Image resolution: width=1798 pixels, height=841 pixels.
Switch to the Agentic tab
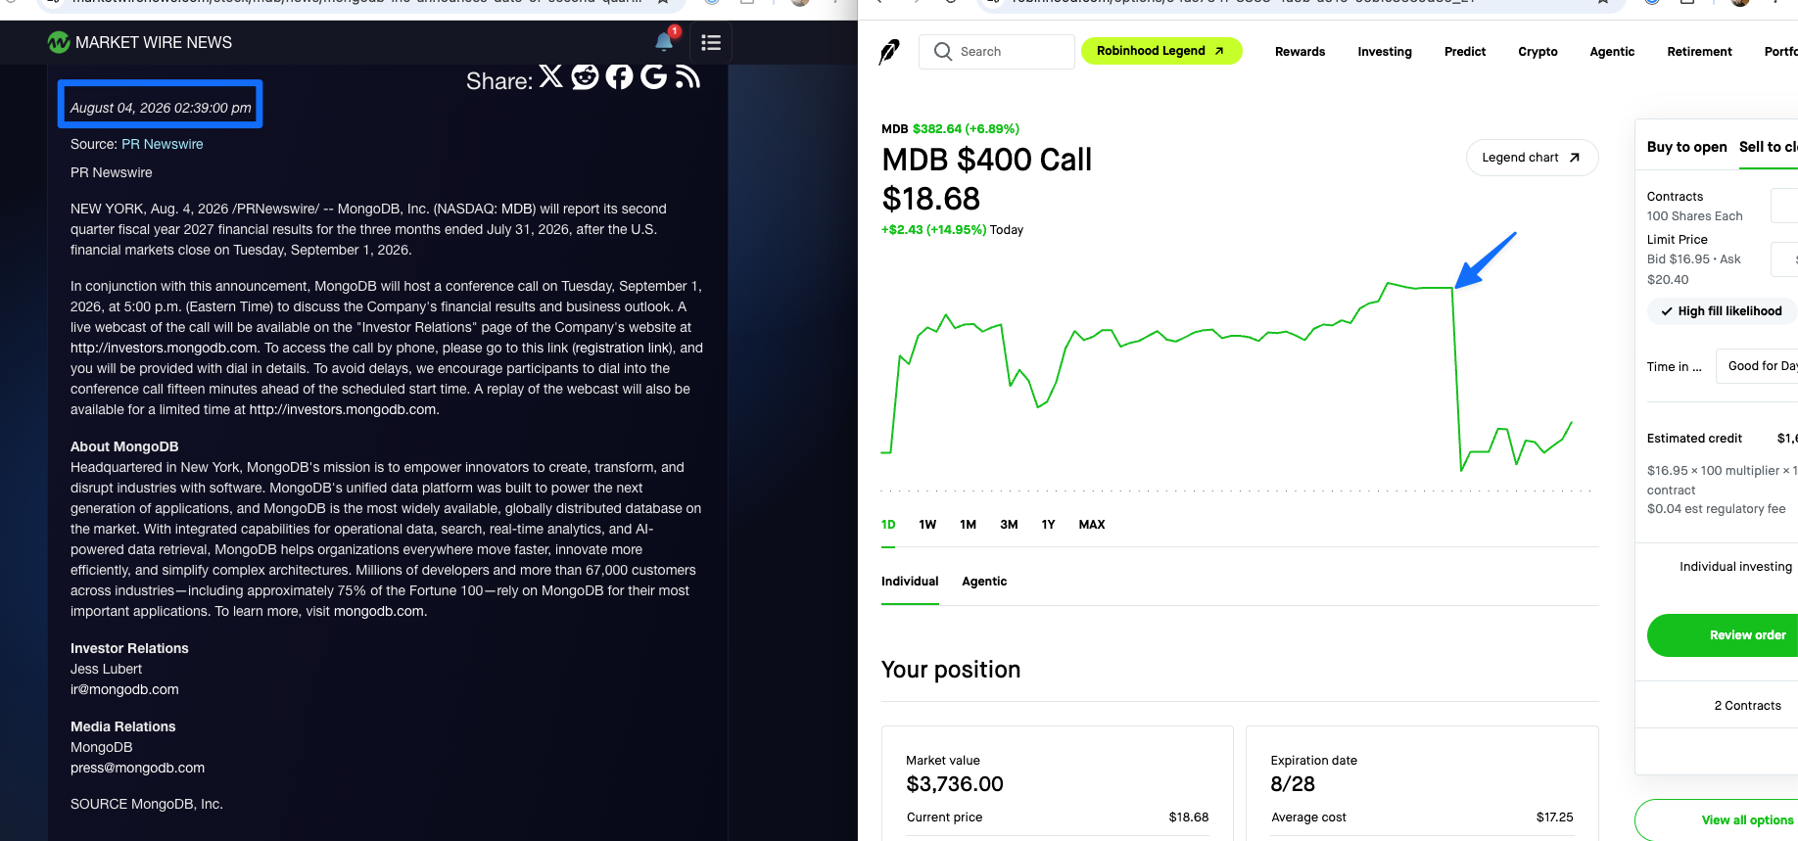pos(984,582)
